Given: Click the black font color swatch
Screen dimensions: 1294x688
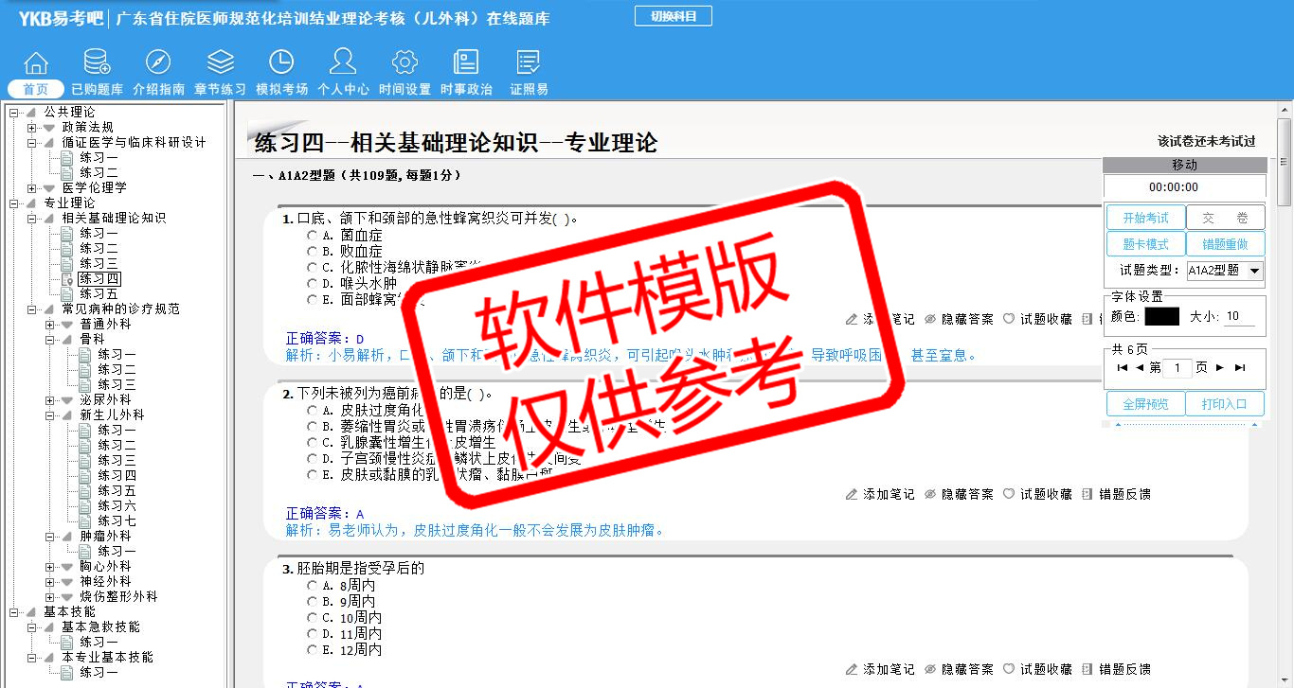Looking at the screenshot, I should coord(1161,317).
